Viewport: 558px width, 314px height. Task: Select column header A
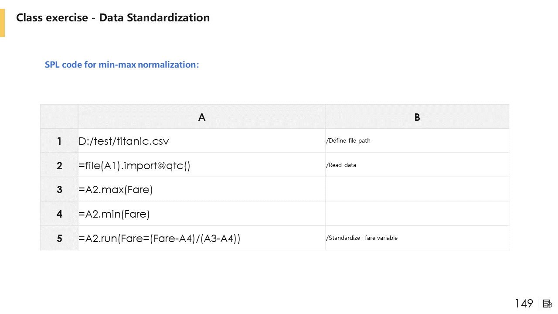tap(201, 117)
